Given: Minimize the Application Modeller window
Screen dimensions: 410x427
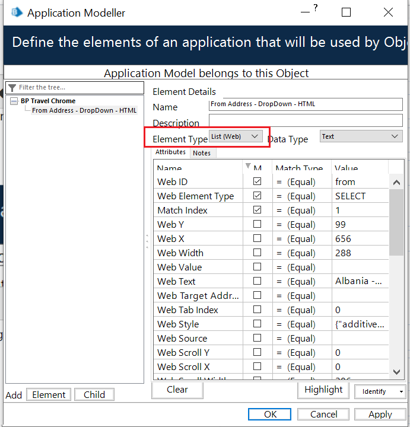Looking at the screenshot, I should [305, 12].
